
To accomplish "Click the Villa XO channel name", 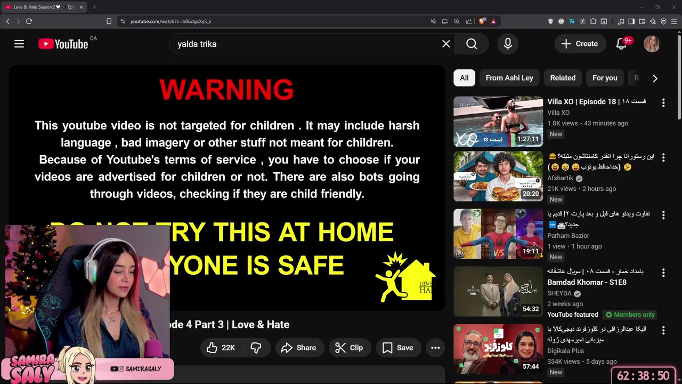I will click(558, 113).
